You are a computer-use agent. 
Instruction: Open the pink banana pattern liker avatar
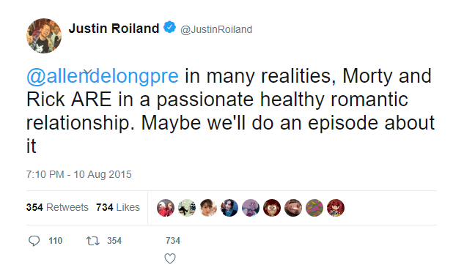314,208
